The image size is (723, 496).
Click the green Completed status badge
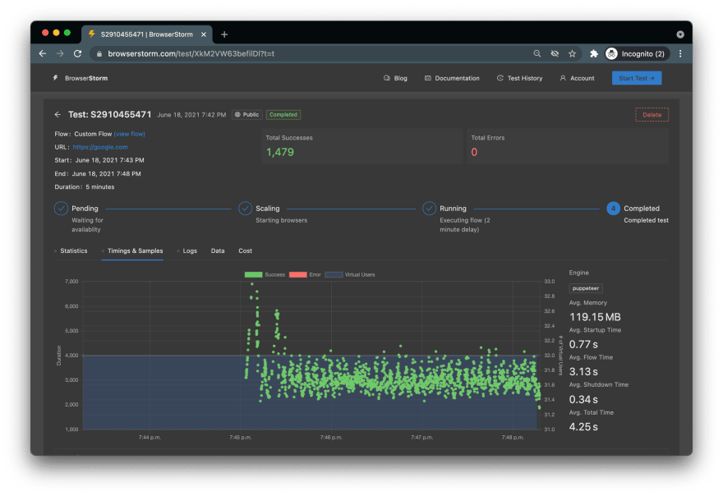tap(283, 115)
